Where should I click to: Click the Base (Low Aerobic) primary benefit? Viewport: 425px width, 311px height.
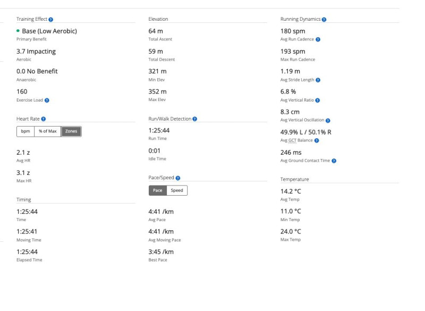click(49, 31)
